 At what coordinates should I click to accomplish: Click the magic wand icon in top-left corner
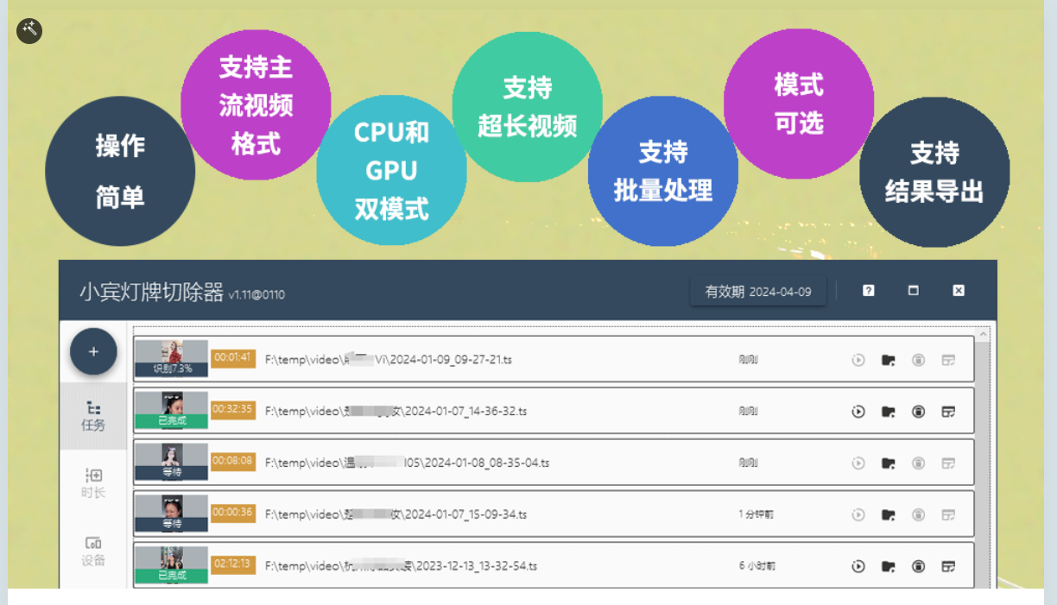[29, 29]
